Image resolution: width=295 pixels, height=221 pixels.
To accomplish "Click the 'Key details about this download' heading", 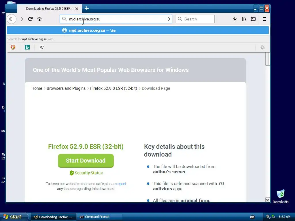I will [174, 150].
